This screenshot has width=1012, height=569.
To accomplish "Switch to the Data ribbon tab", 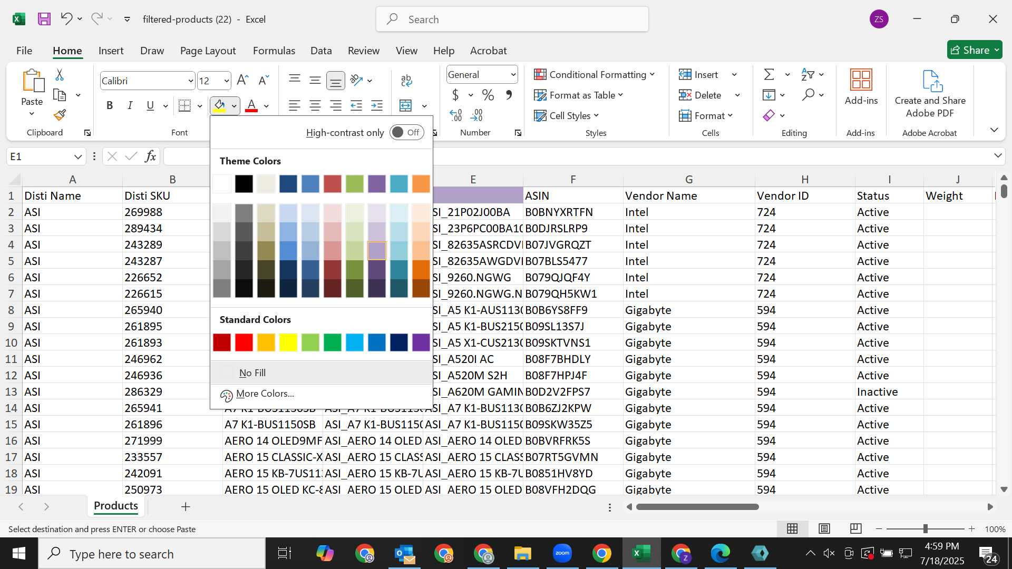I will tap(321, 51).
